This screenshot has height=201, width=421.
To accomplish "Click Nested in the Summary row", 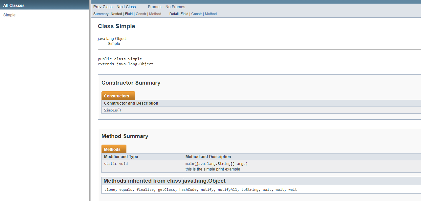I will coord(116,14).
